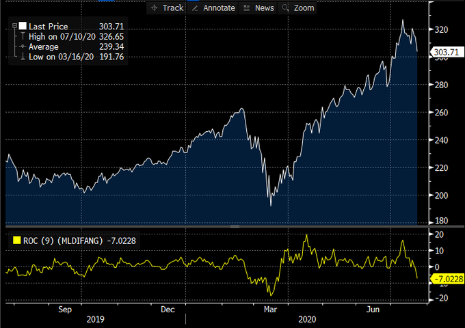Click the 303.71 price tag on axis

tap(447, 52)
